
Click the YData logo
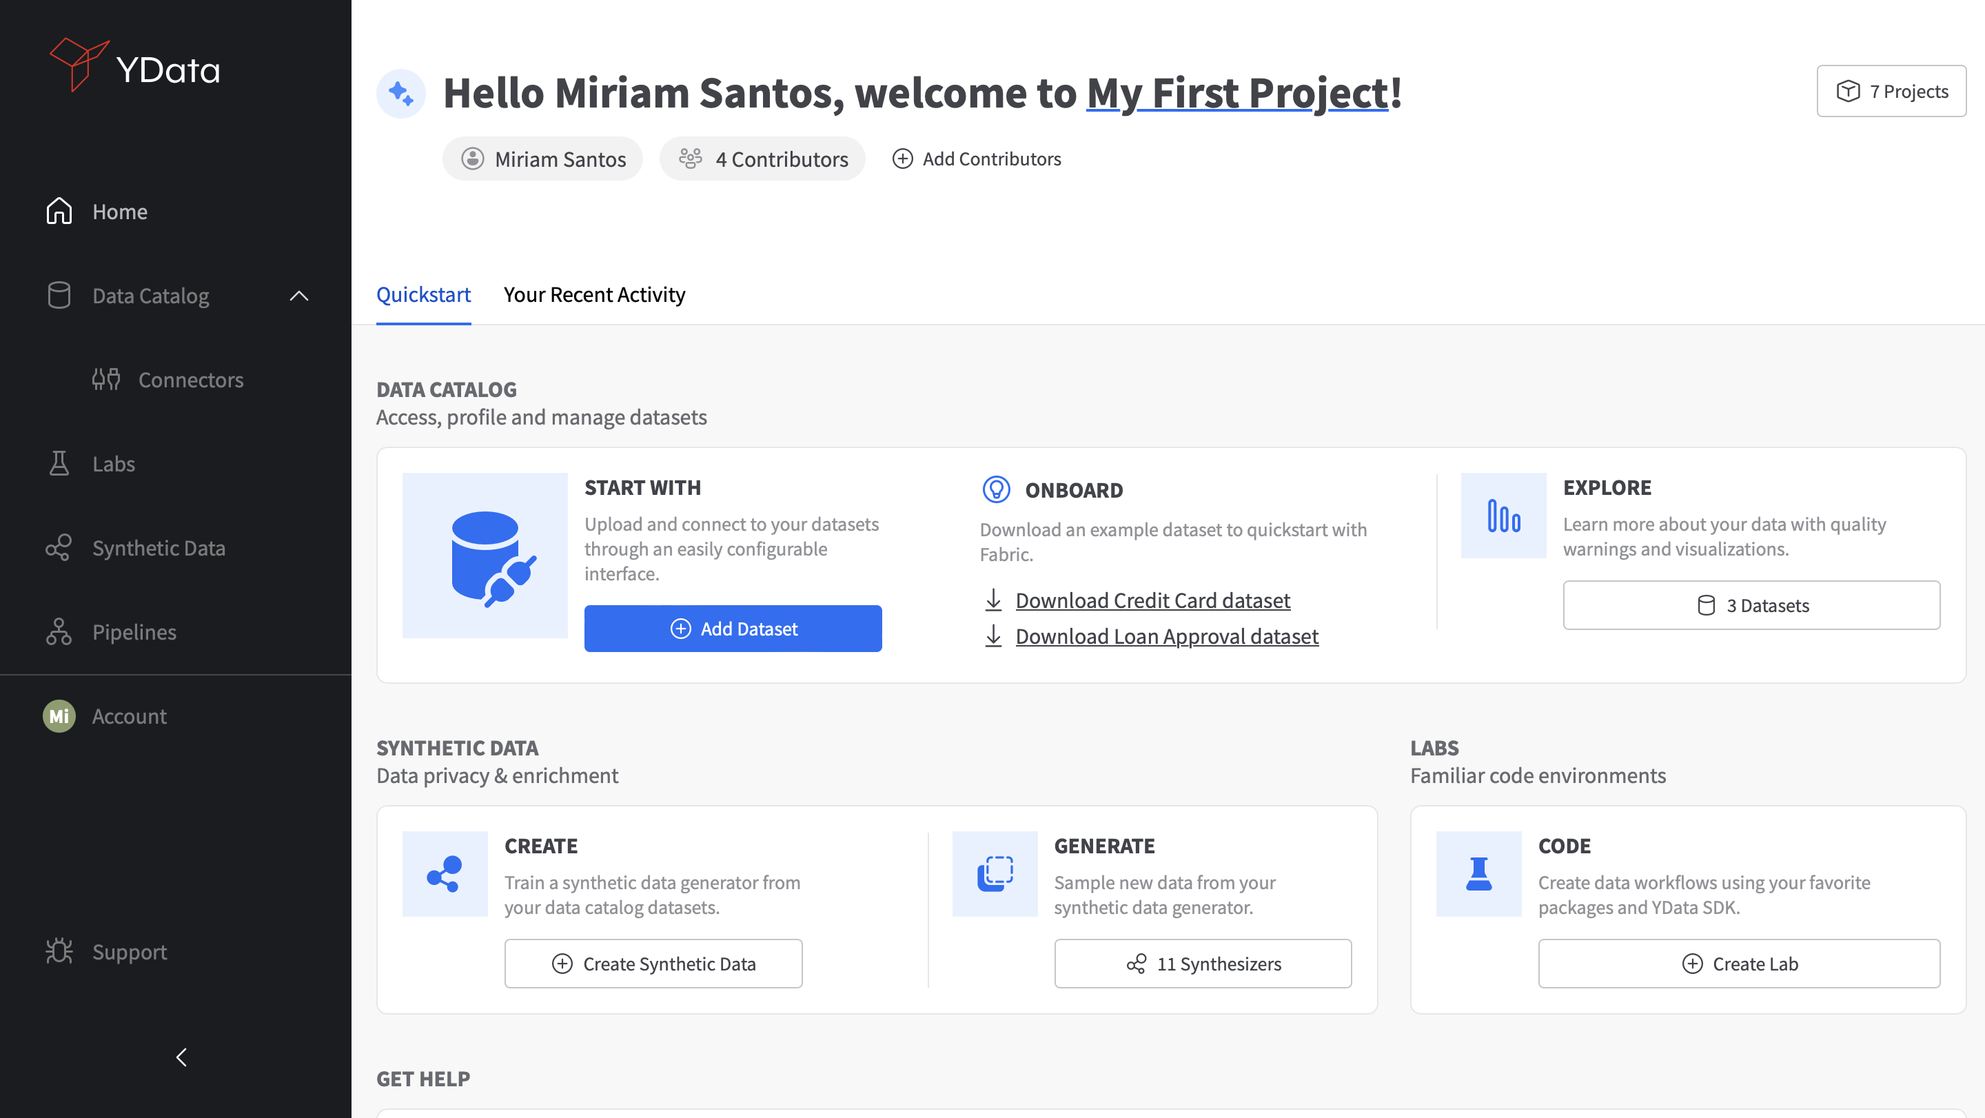coord(135,67)
